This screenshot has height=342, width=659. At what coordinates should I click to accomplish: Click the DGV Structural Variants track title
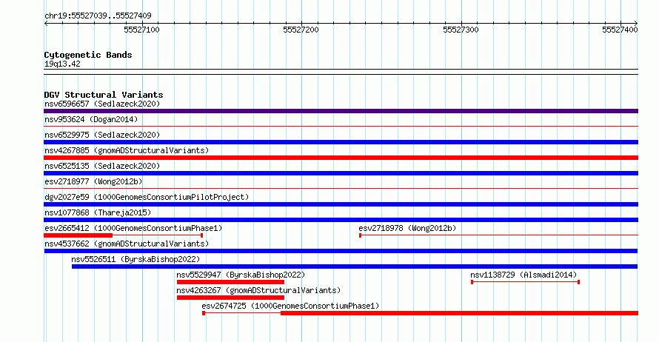104,95
